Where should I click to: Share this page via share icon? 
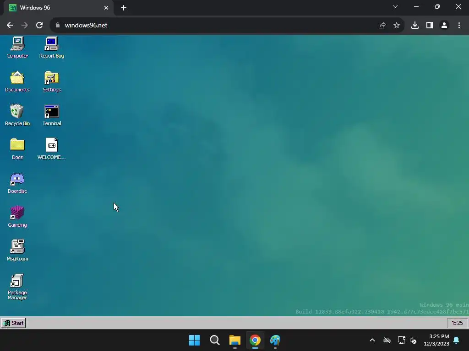382,26
